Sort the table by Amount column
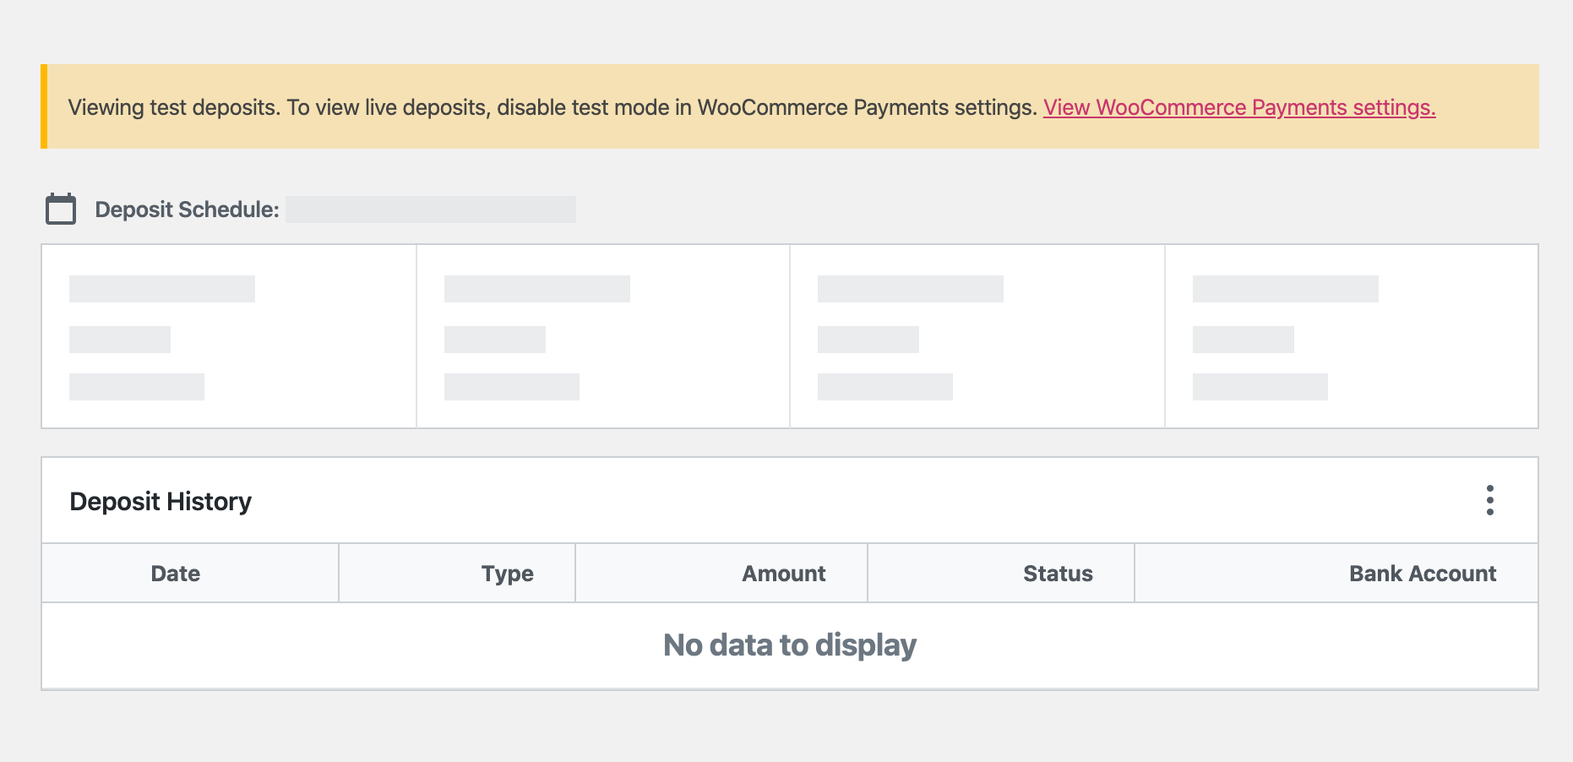This screenshot has height=762, width=1573. pyautogui.click(x=782, y=573)
